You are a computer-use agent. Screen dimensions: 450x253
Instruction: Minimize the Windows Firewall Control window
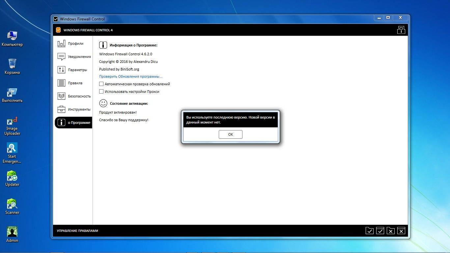[x=379, y=18]
